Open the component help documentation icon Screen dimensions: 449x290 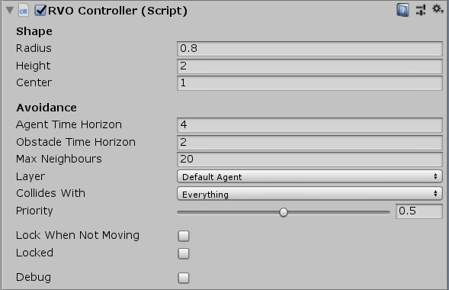[402, 11]
